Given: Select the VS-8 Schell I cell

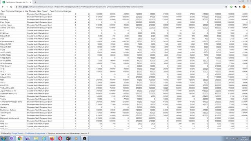Looking at the screenshot, I should (13, 66).
